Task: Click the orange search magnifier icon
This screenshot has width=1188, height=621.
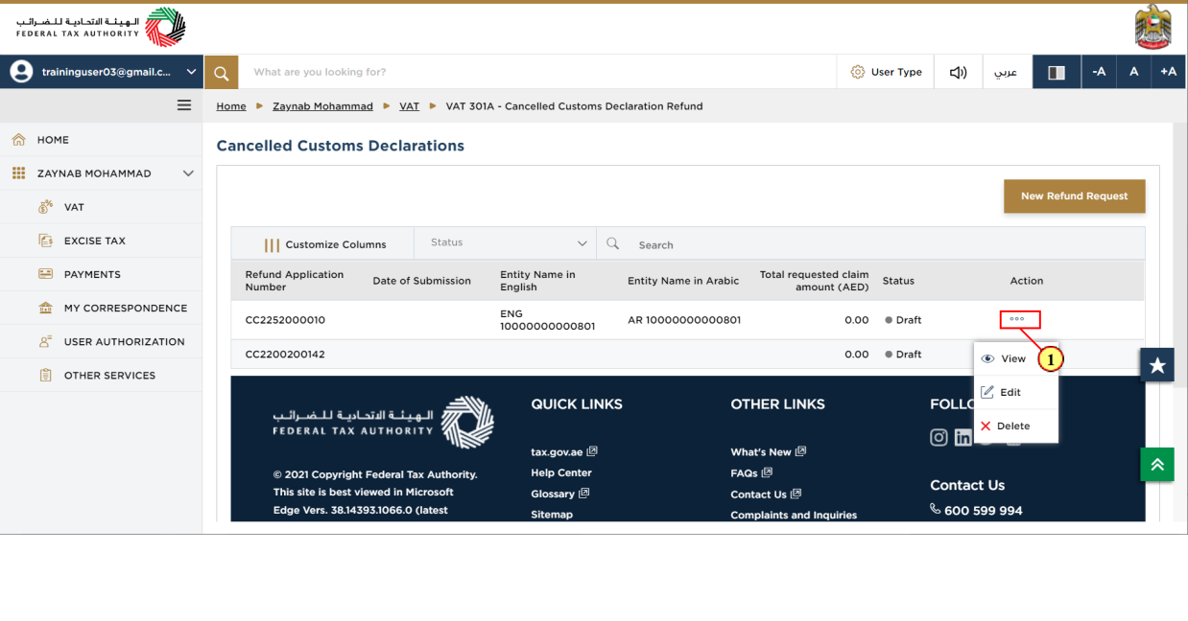Action: [x=221, y=72]
